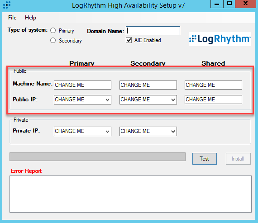Click the gray progress bar

point(97,157)
